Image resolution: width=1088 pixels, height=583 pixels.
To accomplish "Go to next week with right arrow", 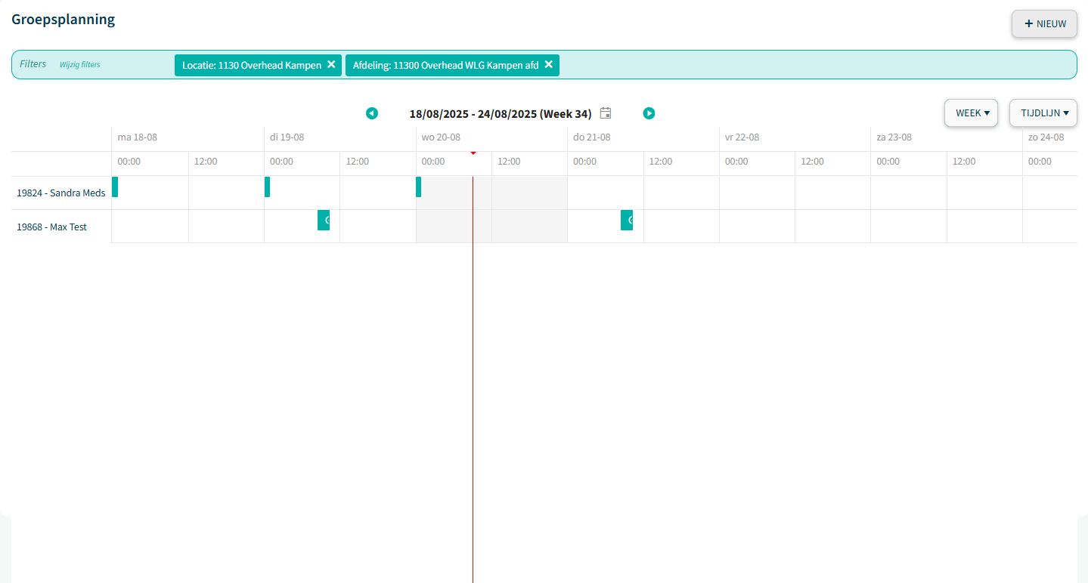I will tap(649, 113).
